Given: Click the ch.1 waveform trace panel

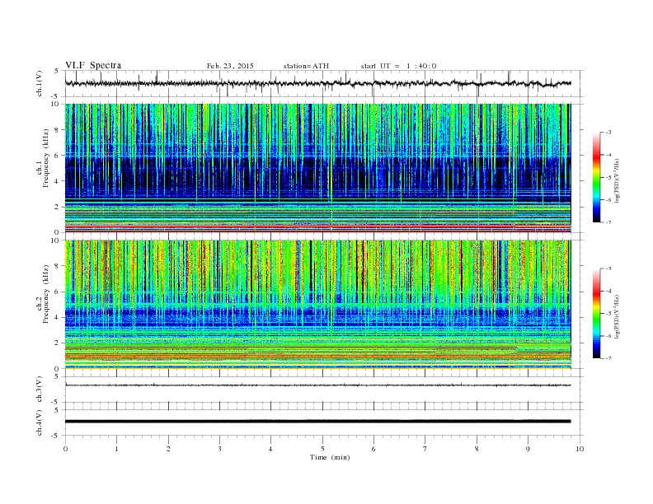Looking at the screenshot, I should [324, 83].
